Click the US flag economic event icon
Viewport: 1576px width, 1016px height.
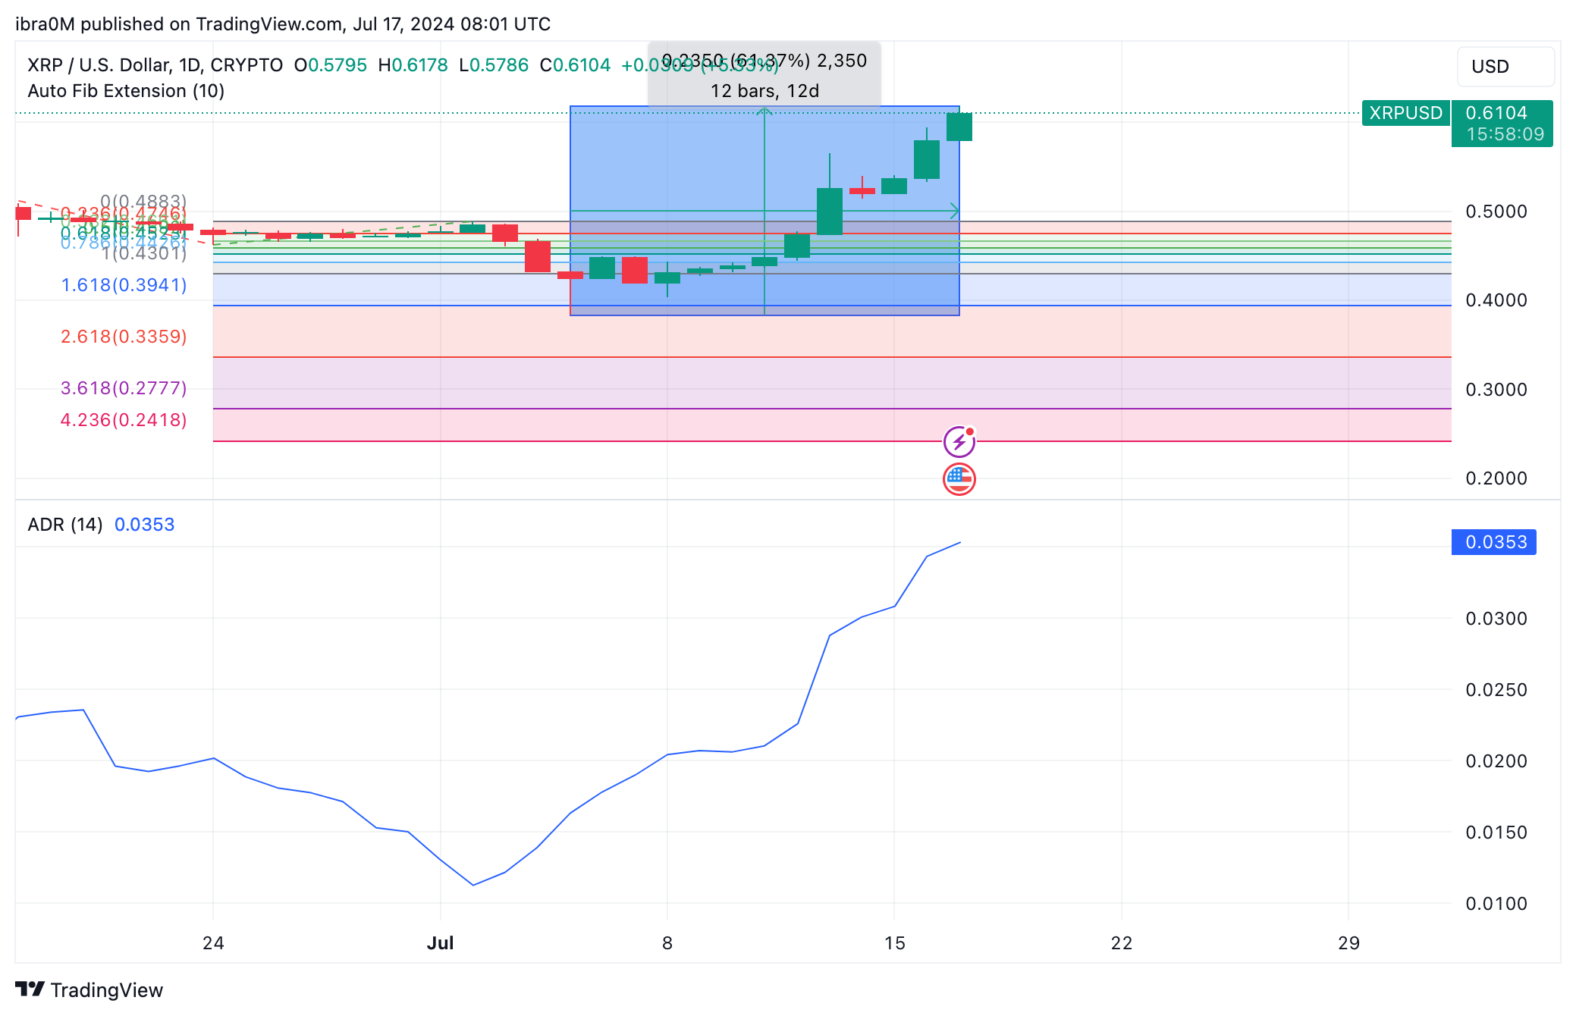[x=959, y=479]
